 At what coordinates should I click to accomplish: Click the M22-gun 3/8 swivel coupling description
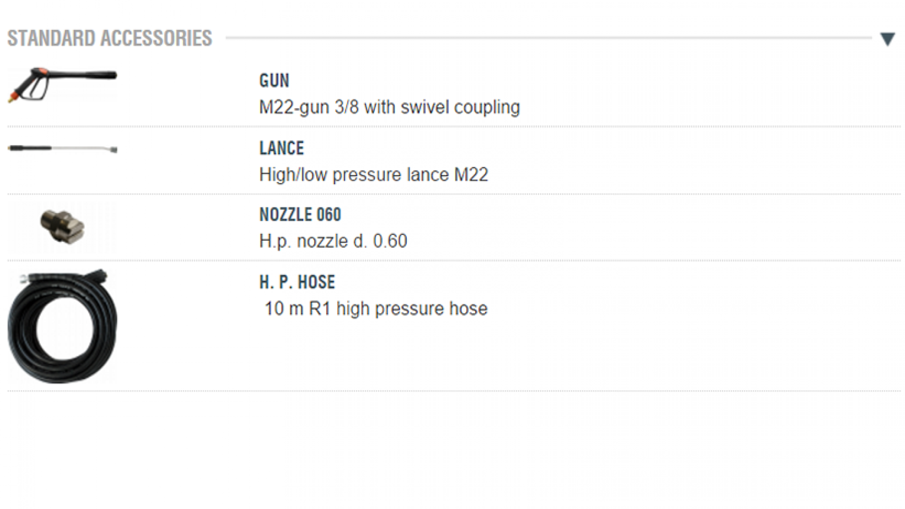[x=389, y=107]
